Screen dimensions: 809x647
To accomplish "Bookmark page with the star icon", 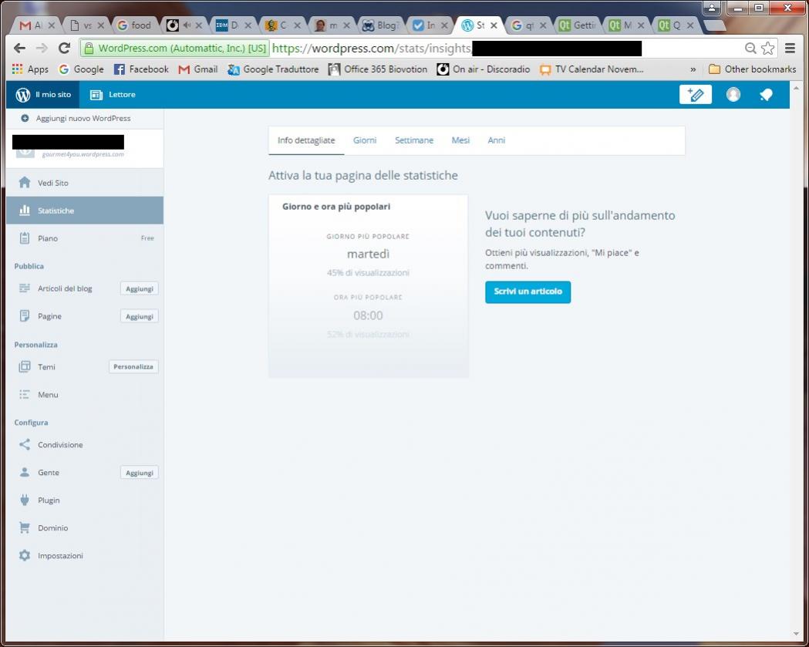I will coord(767,48).
